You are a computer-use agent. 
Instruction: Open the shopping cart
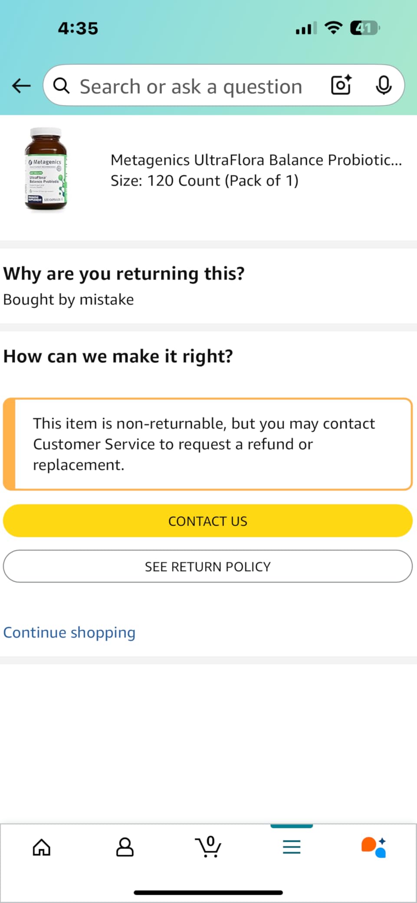[x=208, y=847]
